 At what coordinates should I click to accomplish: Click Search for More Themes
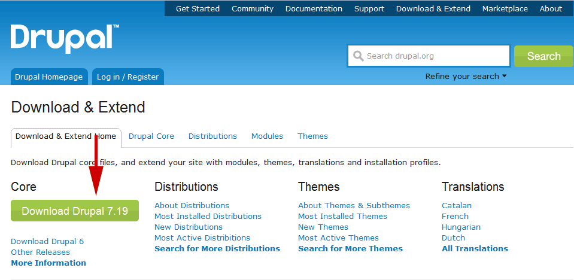click(350, 248)
